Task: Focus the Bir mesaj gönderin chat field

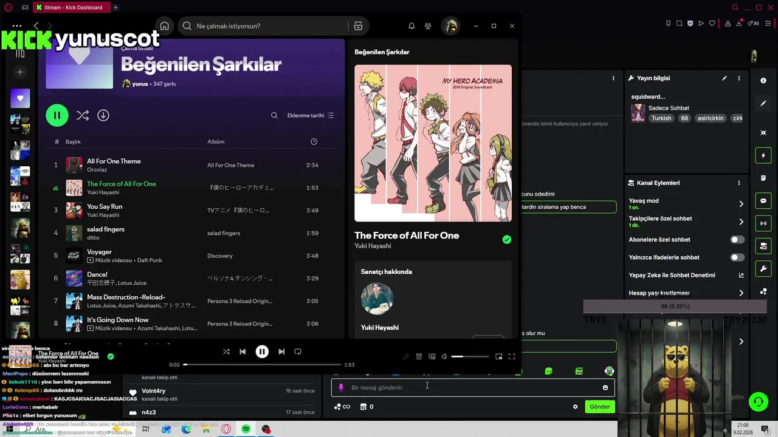Action: point(472,387)
